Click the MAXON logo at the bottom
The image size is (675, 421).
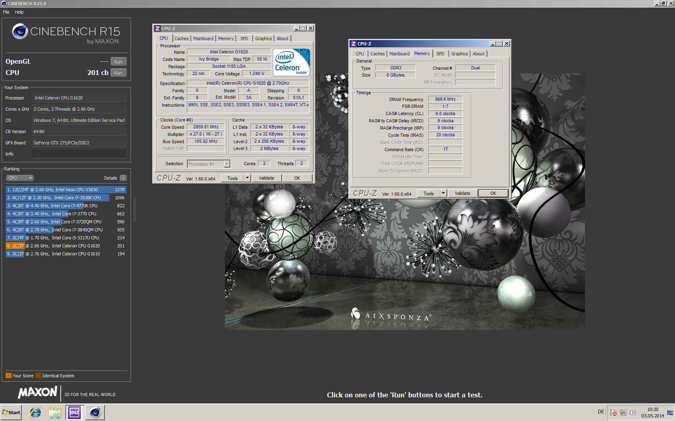click(x=38, y=393)
